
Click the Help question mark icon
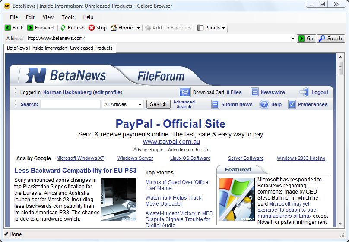[264, 104]
